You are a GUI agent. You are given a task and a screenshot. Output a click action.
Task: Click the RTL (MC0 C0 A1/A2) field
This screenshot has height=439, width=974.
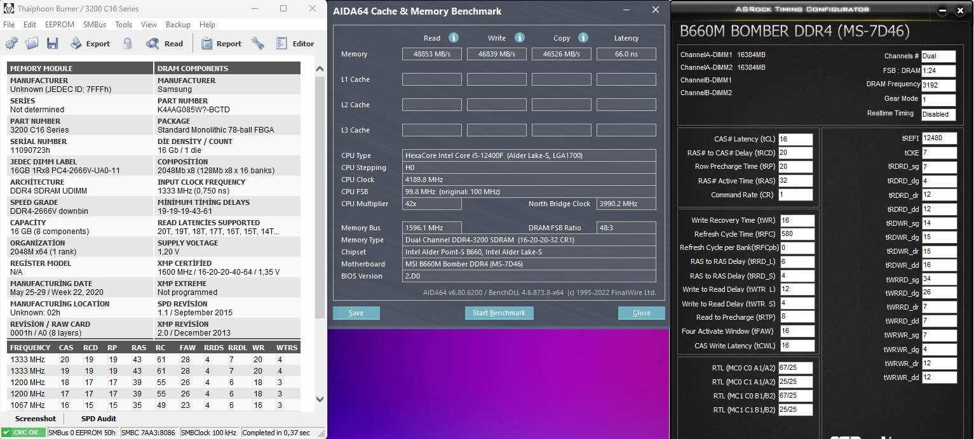click(795, 368)
